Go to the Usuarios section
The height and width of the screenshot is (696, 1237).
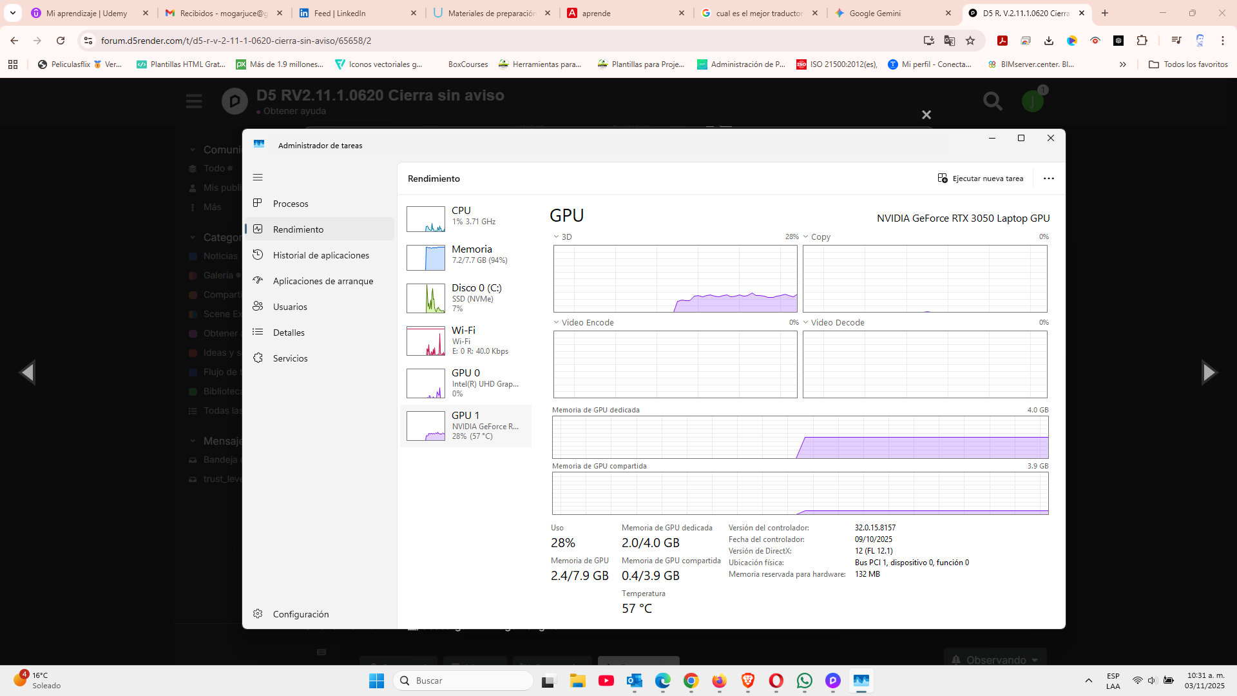tap(290, 307)
